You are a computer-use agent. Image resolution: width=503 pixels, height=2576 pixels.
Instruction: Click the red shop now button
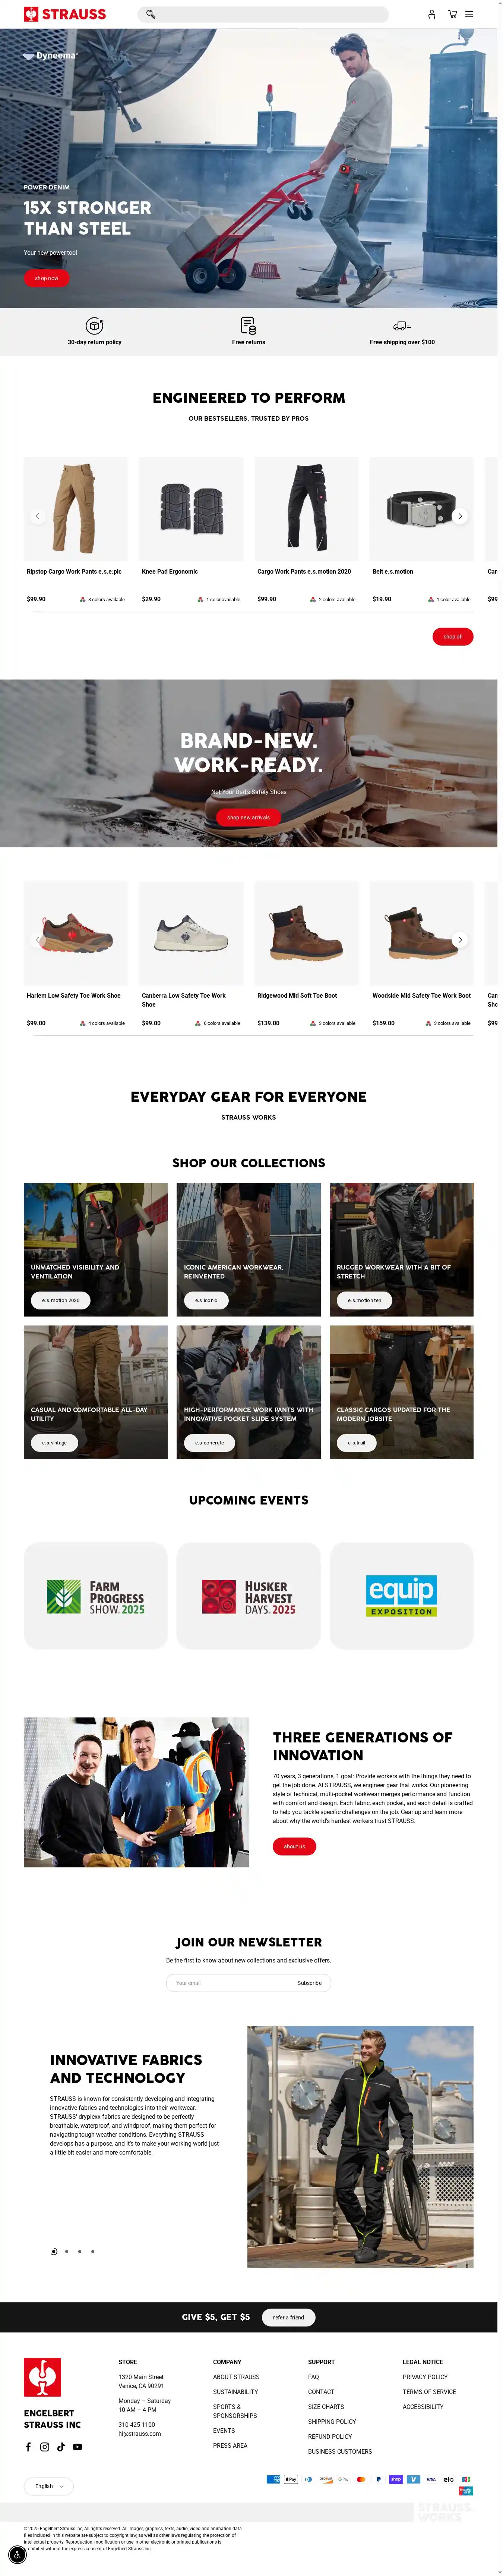46,277
